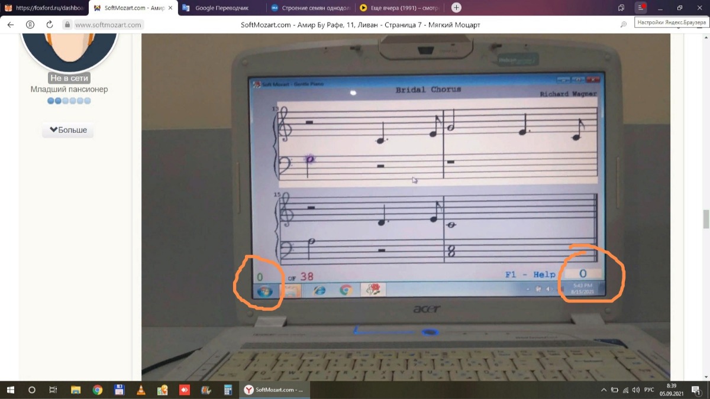Open the Calculator from the taskbar
Viewport: 710px width, 399px height.
227,390
